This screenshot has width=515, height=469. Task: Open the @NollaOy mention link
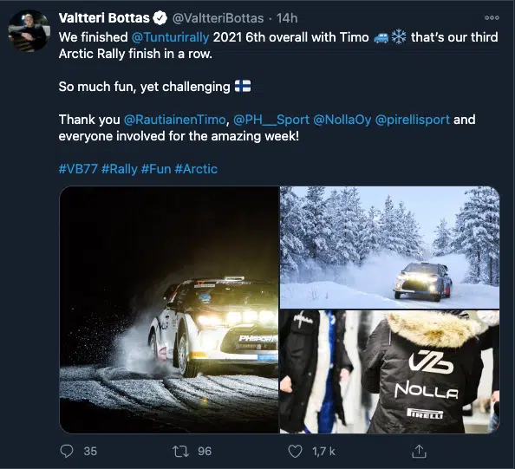coord(342,120)
